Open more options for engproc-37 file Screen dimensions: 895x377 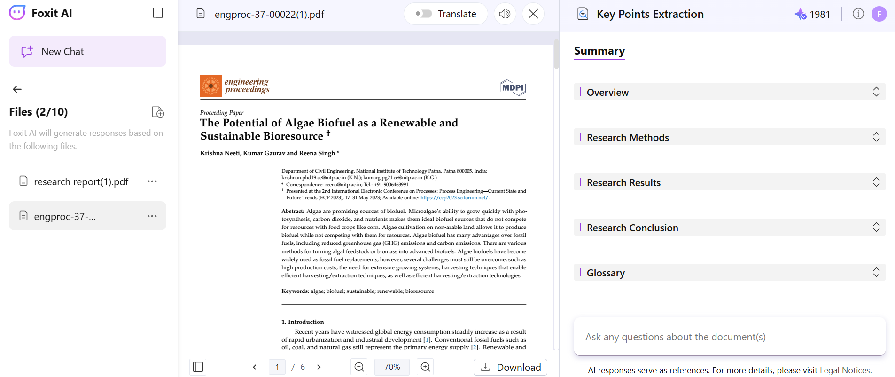click(x=152, y=216)
